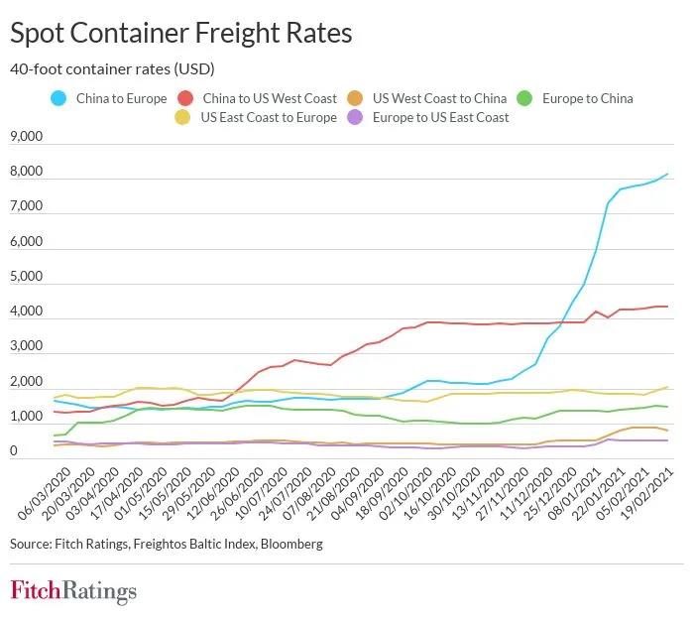Click the purple Europe to US East Coast dot
Screen dimensions: 694x622
point(355,117)
